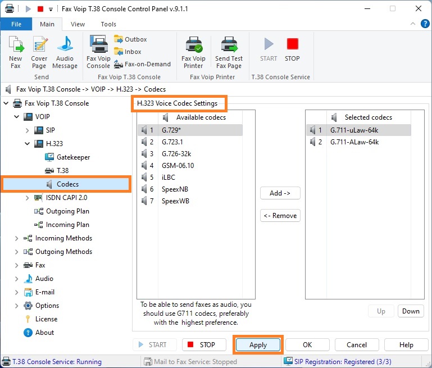Select G.711-uLaw-64k in selected codecs
This screenshot has height=368, width=432.
(x=358, y=130)
